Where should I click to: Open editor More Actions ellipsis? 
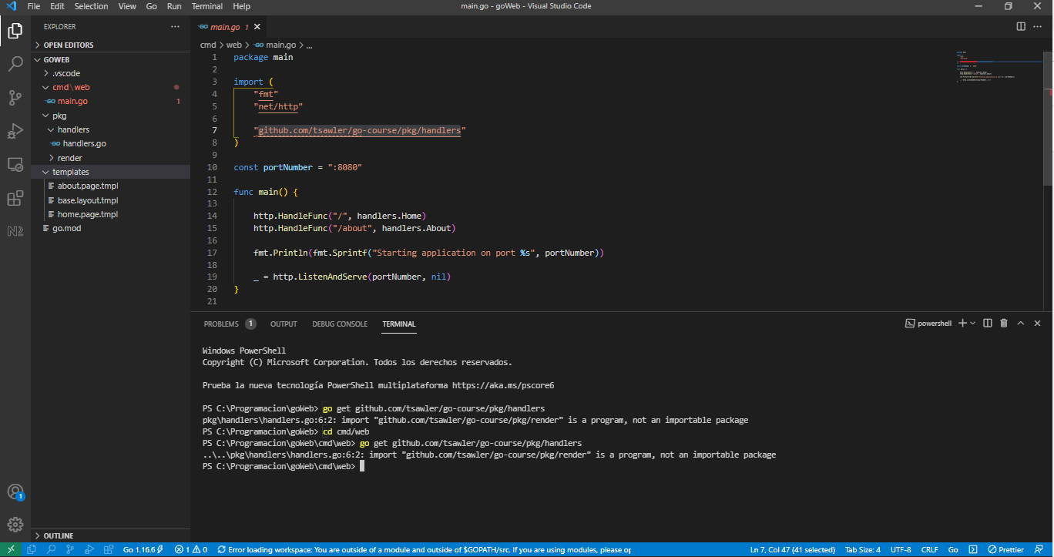click(x=1037, y=26)
